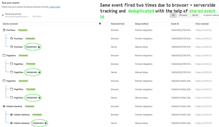The width and height of the screenshot is (219, 127).
Task: Click the Learn more link
Action: (x=55, y=7)
